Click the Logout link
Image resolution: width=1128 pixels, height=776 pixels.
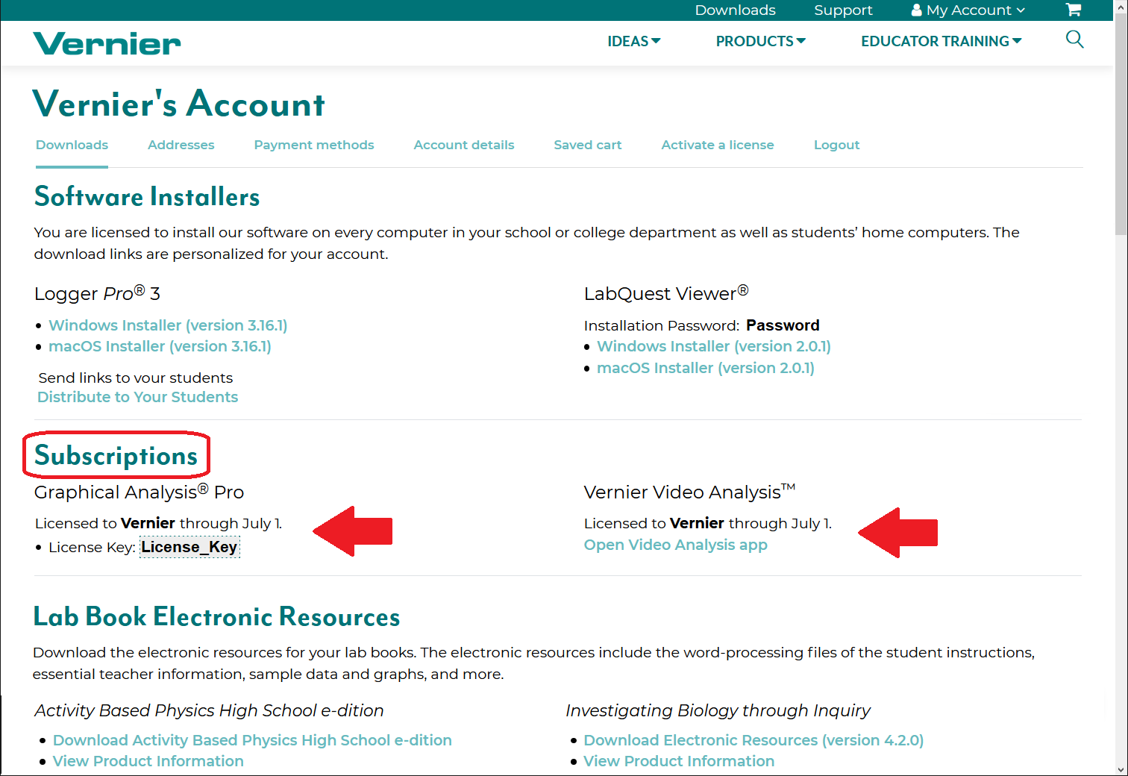coord(836,145)
